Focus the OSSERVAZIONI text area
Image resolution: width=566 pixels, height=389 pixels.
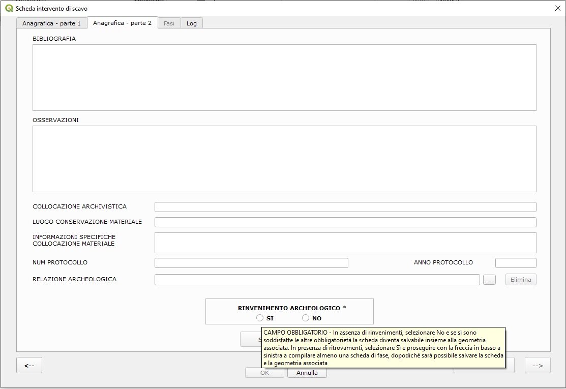[x=284, y=159]
